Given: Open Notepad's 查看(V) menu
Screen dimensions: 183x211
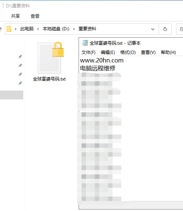Looking at the screenshot, I should 148,52.
